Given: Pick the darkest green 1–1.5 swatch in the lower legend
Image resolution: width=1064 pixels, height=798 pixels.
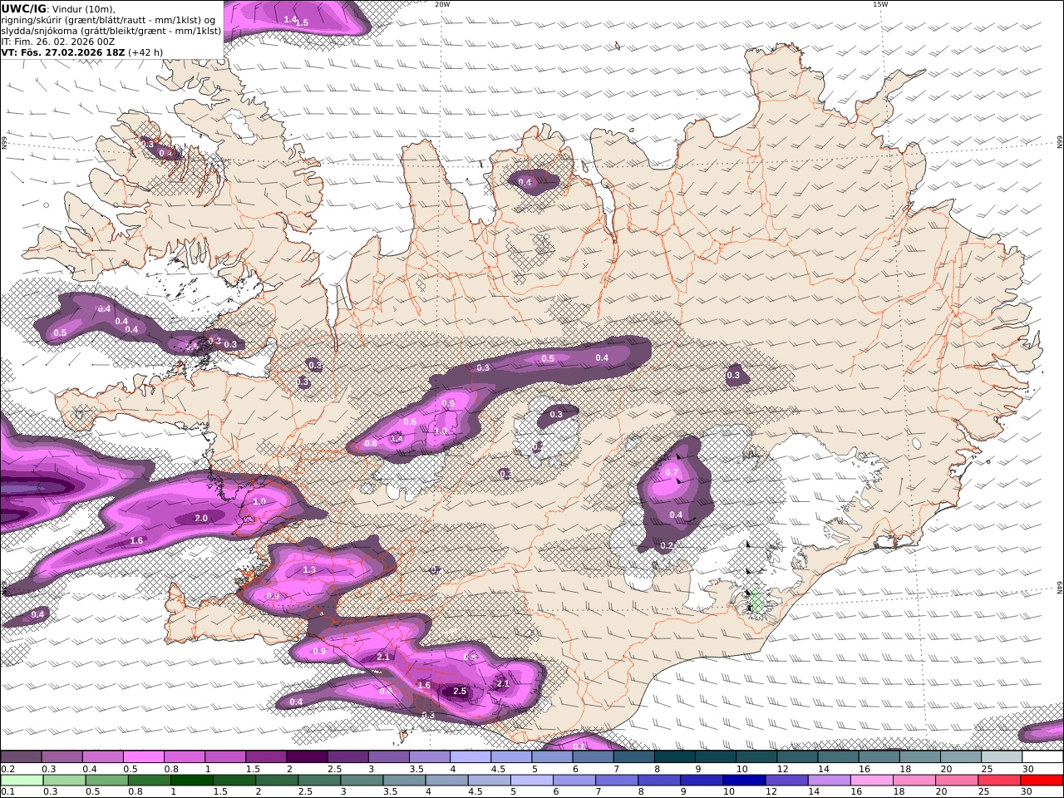Looking at the screenshot, I should pos(191,780).
